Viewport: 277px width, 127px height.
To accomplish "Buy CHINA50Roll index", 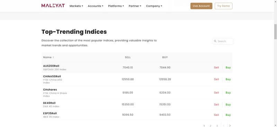I will (228, 79).
